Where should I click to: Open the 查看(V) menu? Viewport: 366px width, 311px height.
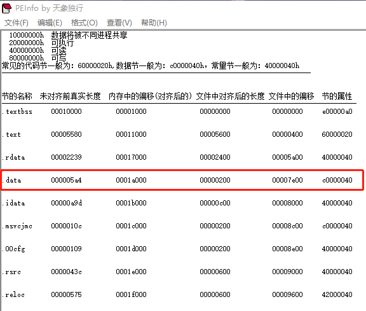119,23
